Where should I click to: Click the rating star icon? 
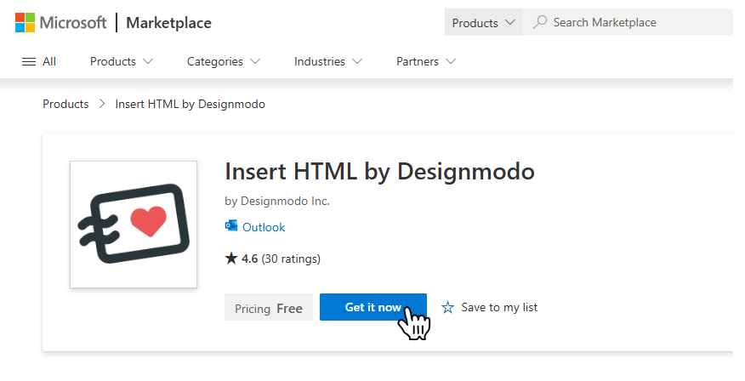click(230, 259)
